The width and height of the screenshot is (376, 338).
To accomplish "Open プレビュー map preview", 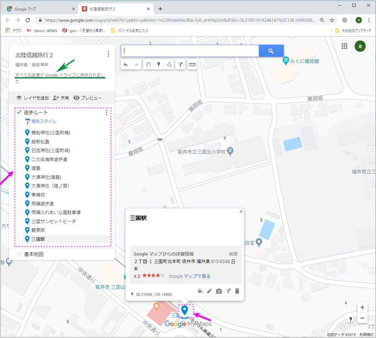I will (88, 98).
